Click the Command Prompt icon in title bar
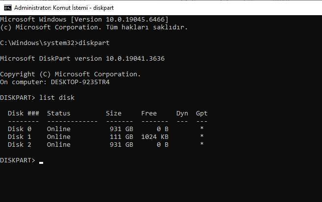 (8, 8)
